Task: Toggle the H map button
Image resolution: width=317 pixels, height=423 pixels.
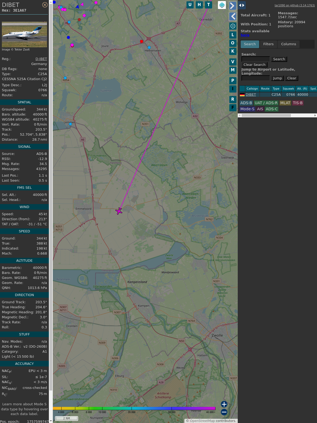Action: (x=199, y=5)
